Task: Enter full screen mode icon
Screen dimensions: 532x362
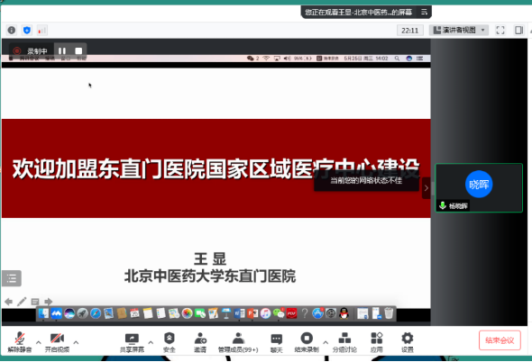Action: [x=500, y=31]
